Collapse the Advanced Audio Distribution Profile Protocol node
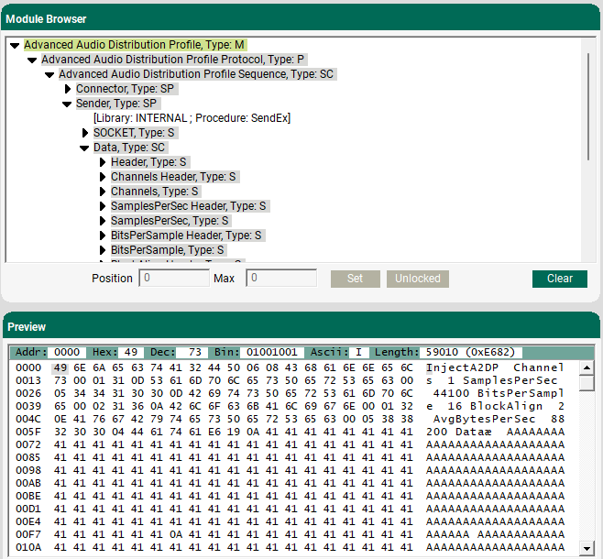This screenshot has height=559, width=603. click(32, 60)
